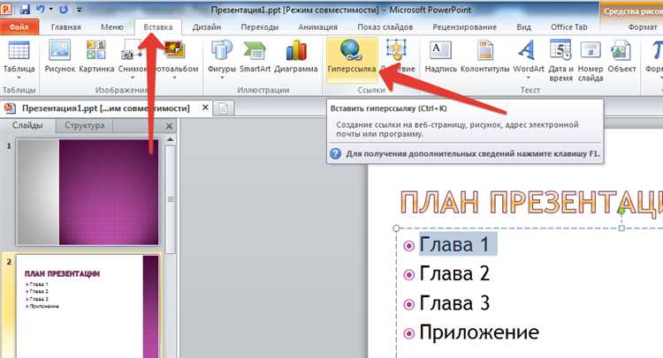The width and height of the screenshot is (663, 358).
Task: Switch to the Вид ribbon tab
Action: [523, 27]
